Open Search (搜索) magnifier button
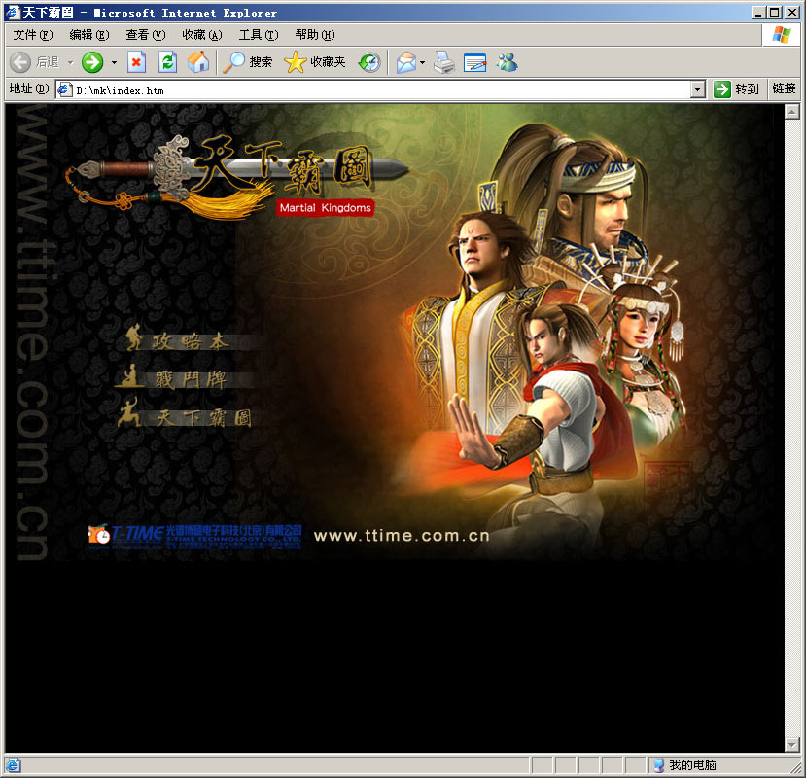The image size is (806, 778). [248, 63]
